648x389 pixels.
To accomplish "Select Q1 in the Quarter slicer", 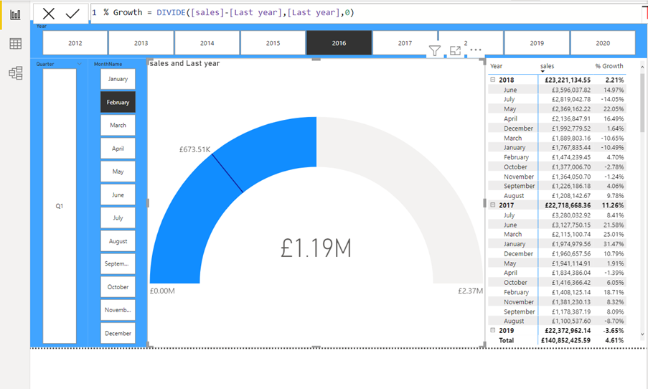I will (x=60, y=206).
